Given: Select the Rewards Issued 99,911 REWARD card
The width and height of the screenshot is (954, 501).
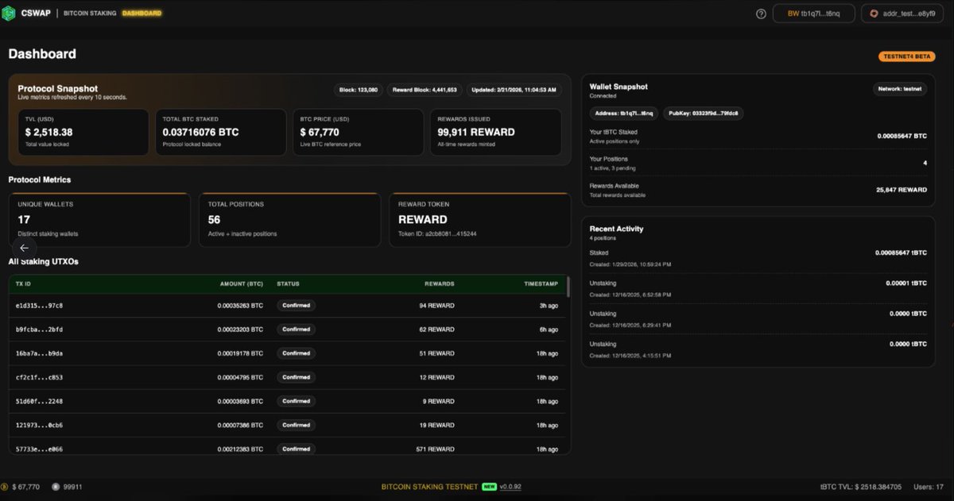Looking at the screenshot, I should [496, 133].
